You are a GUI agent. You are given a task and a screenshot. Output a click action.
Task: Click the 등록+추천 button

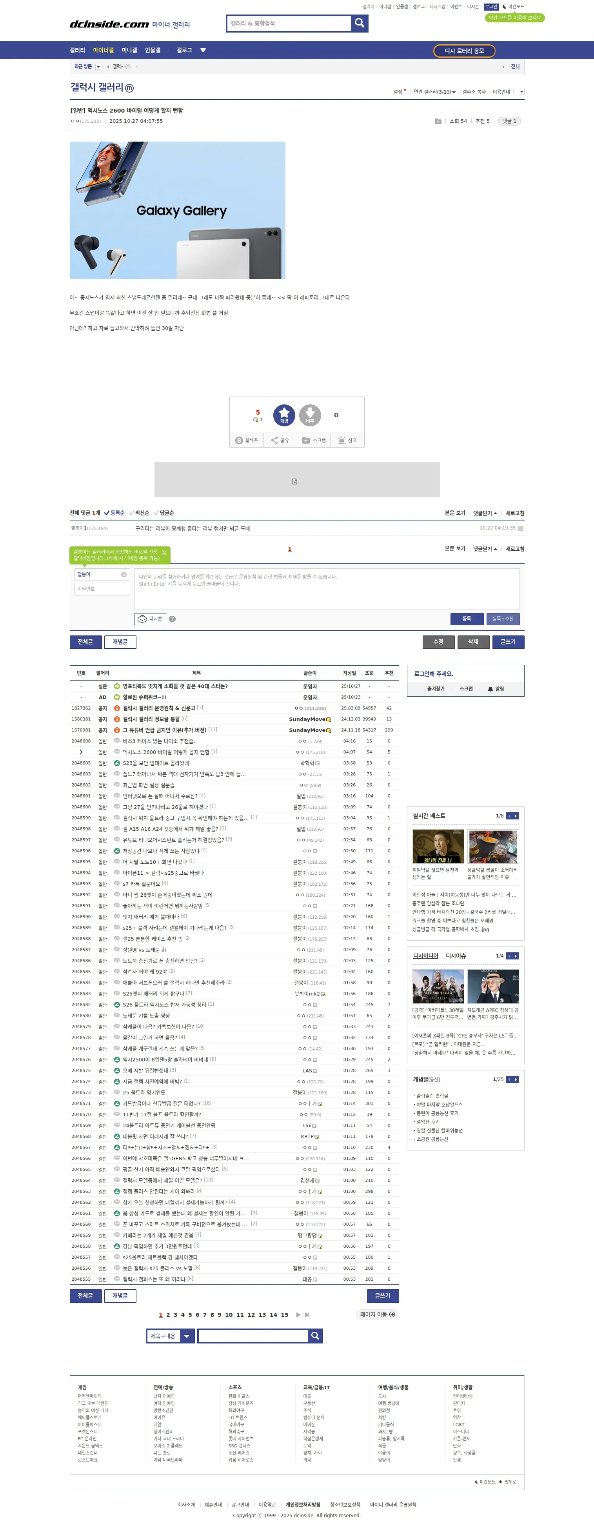point(503,619)
